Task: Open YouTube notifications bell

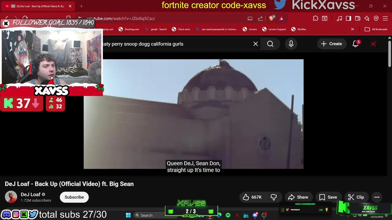Action: (x=356, y=44)
